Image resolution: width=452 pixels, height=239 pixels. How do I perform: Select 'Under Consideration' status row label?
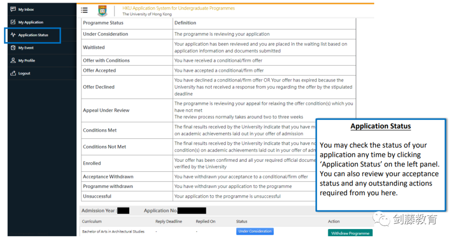point(105,34)
